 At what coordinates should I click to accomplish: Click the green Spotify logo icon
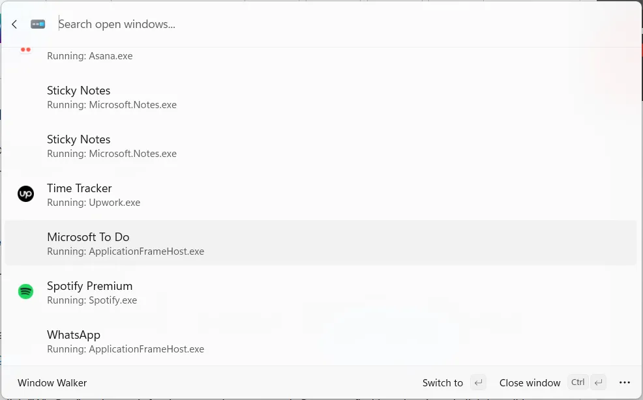pyautogui.click(x=25, y=292)
